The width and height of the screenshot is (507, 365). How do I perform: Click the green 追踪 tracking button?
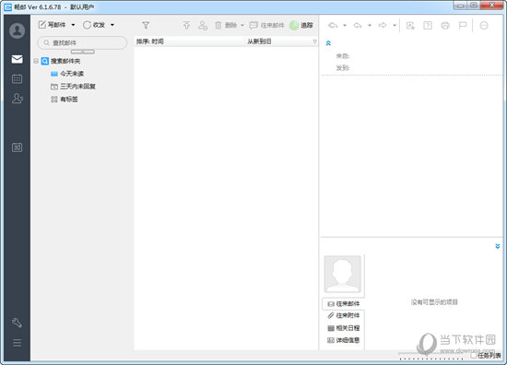[x=301, y=25]
